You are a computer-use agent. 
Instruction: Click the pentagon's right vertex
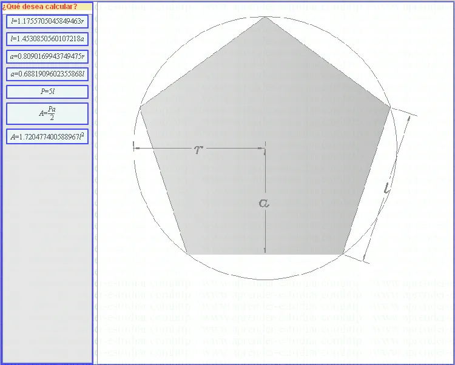pyautogui.click(x=390, y=108)
